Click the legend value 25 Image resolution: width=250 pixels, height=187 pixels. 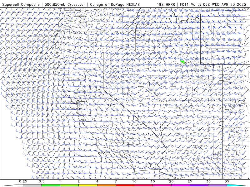190,181
